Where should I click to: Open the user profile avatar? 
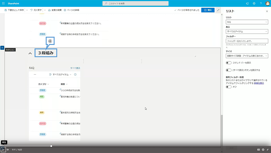tap(267, 4)
